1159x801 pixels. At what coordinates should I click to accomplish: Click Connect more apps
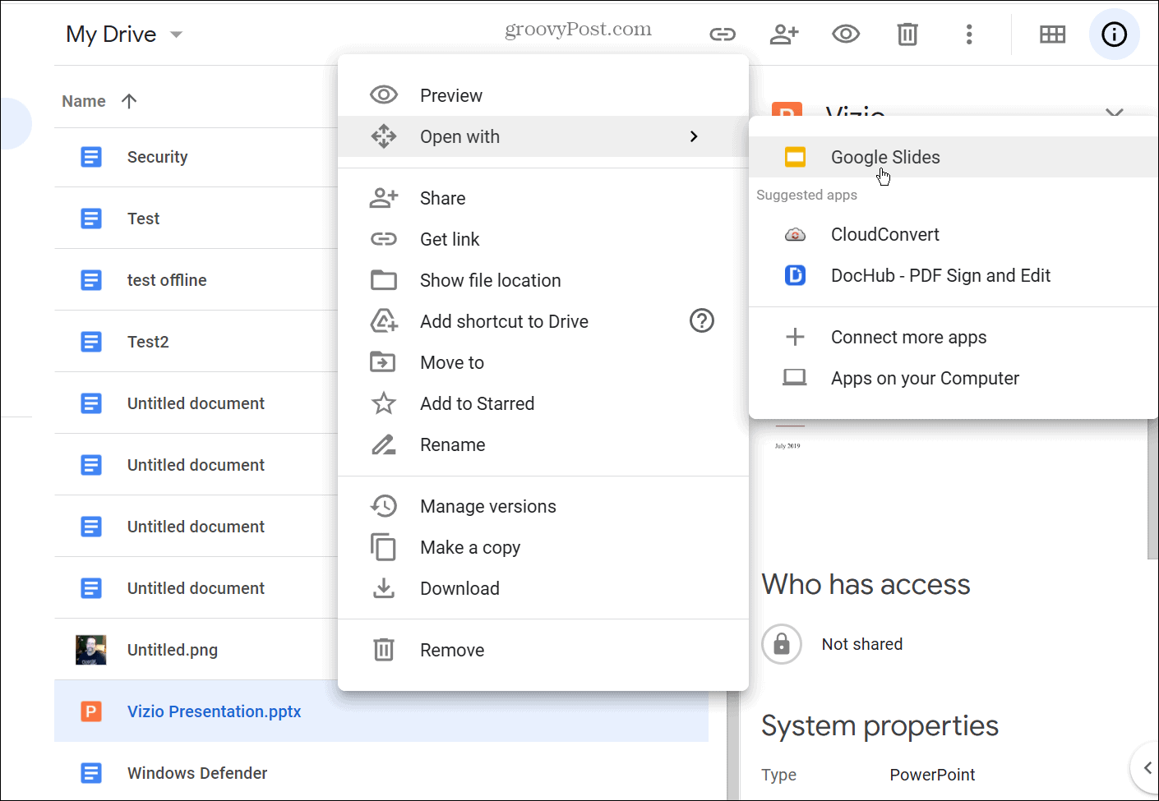point(908,337)
